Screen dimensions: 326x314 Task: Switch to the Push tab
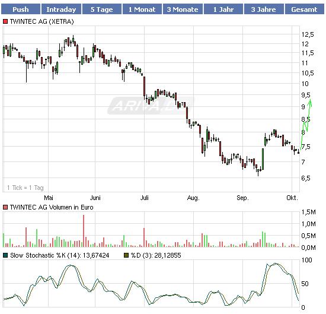tap(21, 9)
